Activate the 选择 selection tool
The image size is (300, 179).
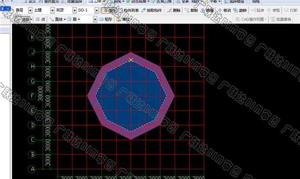click(23, 19)
